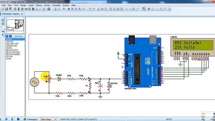
Task: Click the schematic overview thumbnail
Action: click(x=15, y=25)
